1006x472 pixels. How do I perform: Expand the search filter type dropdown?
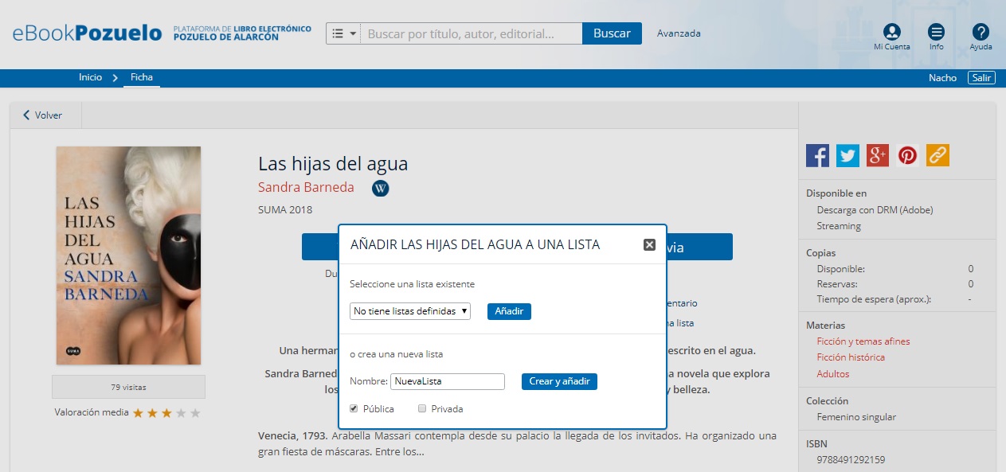point(343,33)
